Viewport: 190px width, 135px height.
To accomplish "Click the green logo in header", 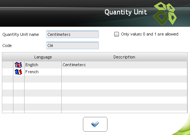I will coord(165,14).
